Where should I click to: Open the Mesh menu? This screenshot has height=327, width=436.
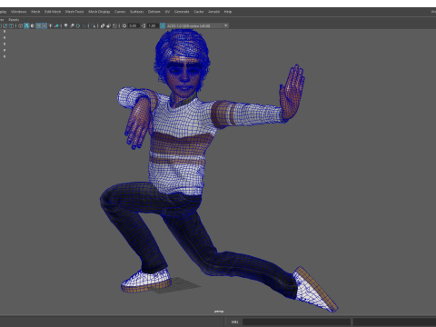coord(35,12)
